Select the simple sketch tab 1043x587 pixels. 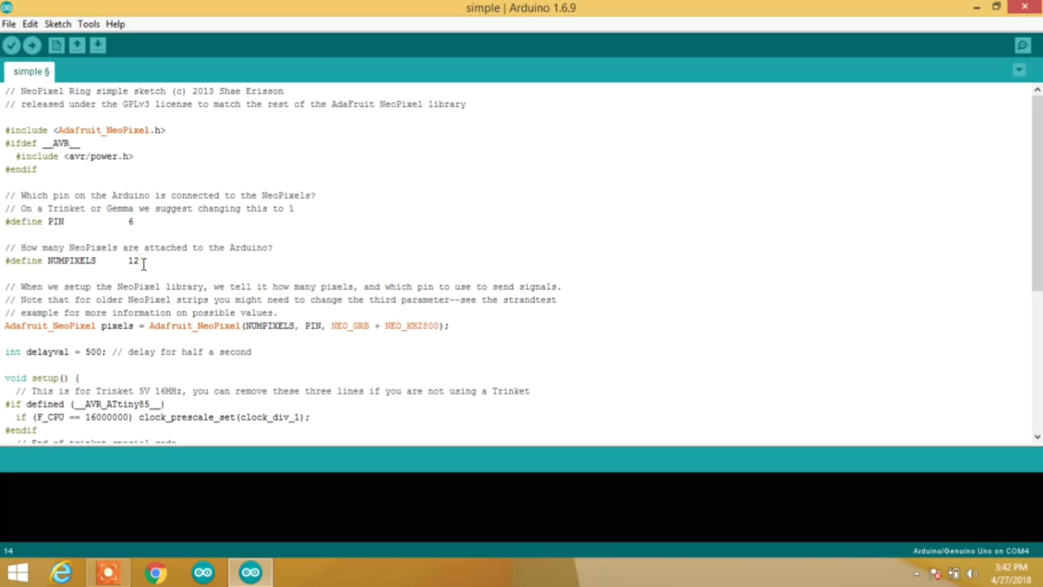(x=29, y=71)
